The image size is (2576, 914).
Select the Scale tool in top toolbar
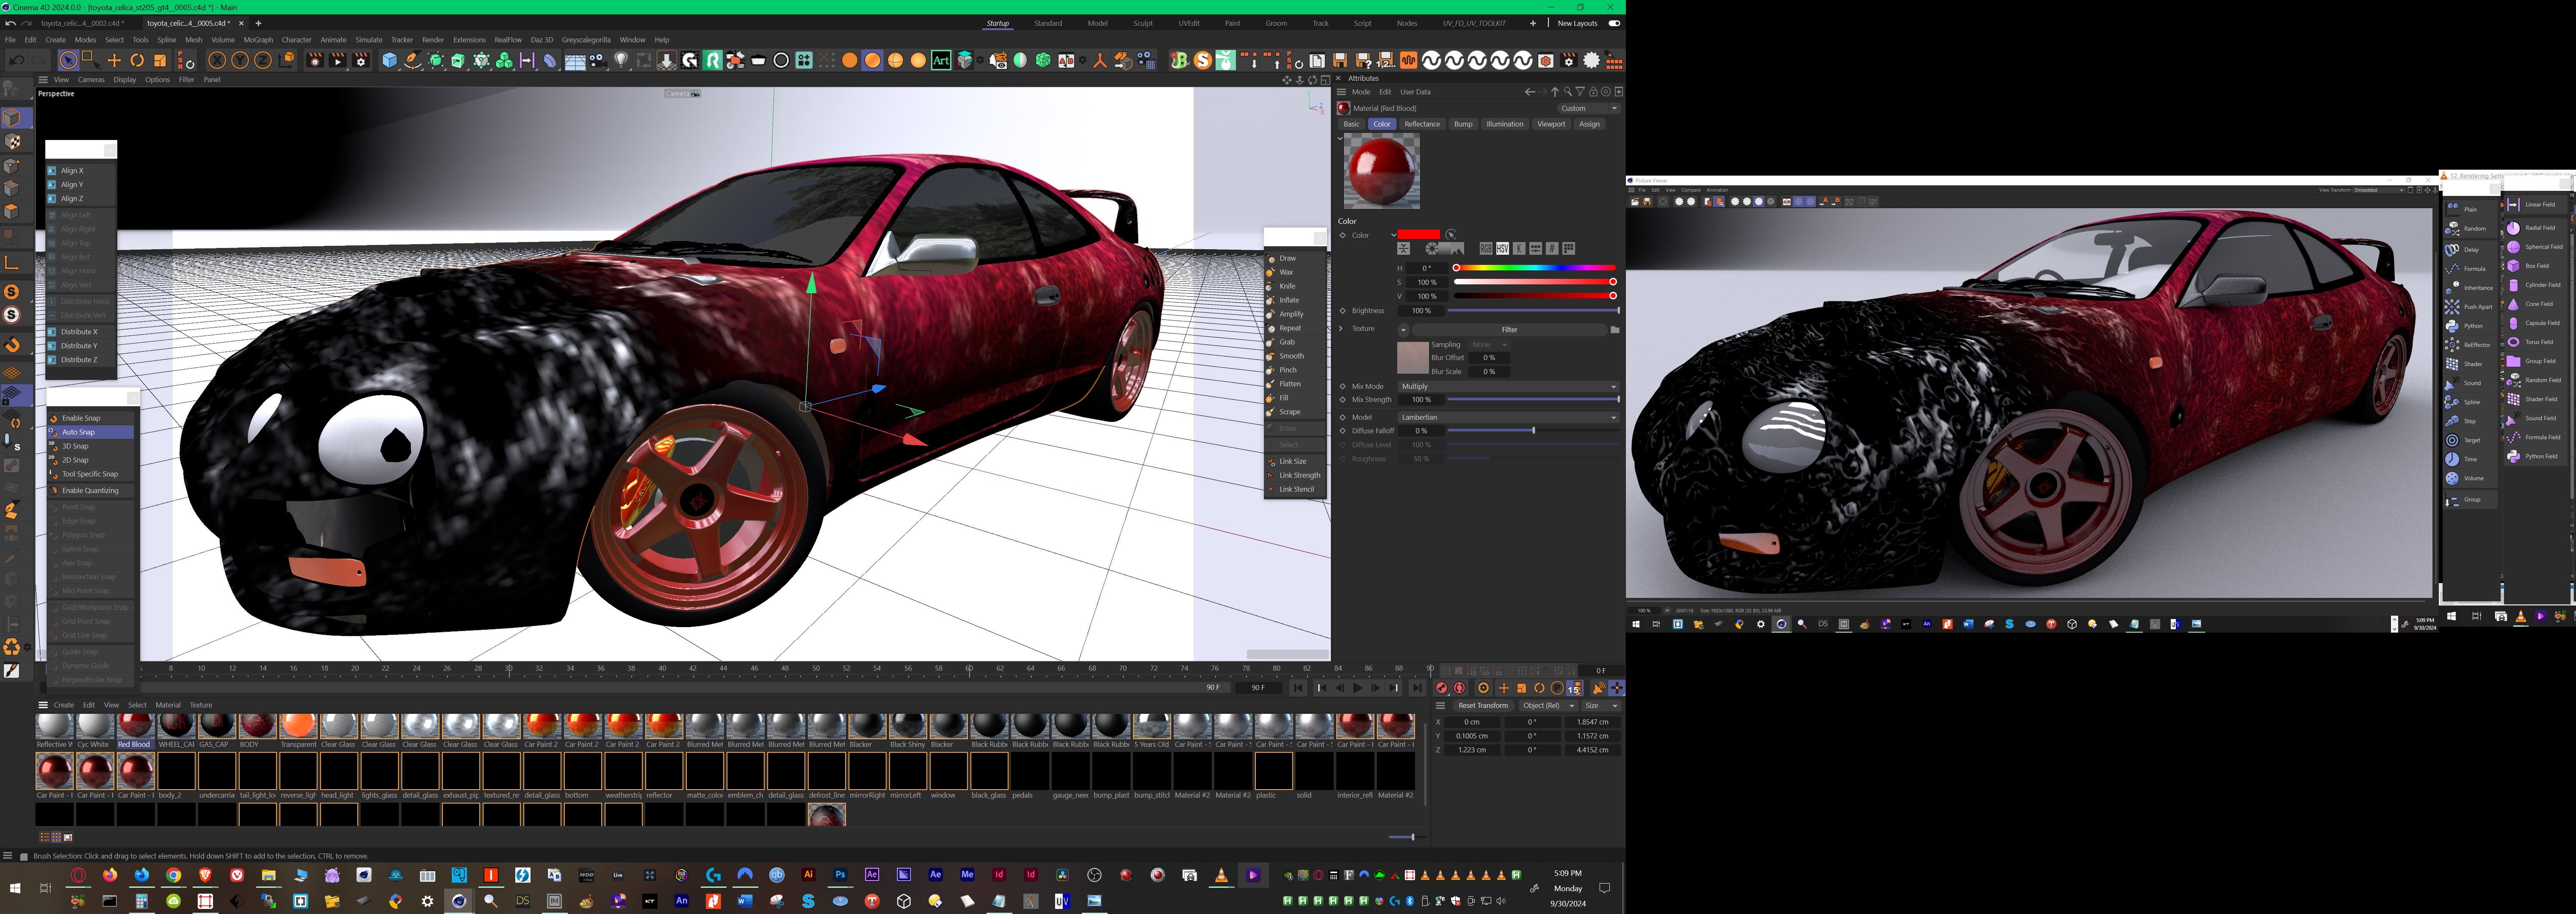click(160, 61)
